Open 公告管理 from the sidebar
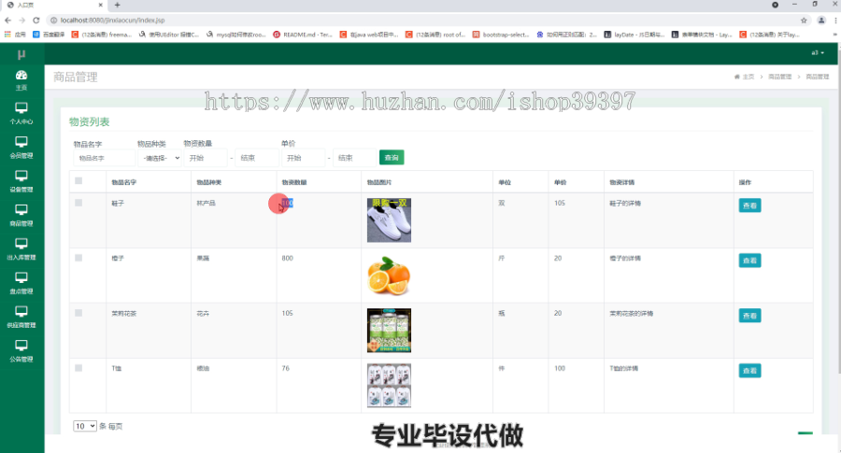Screen dimensions: 841x453 click(x=21, y=351)
